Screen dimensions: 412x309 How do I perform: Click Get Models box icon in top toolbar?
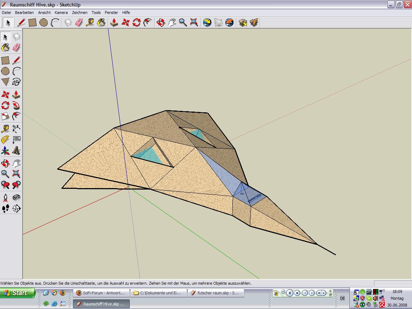pos(243,23)
